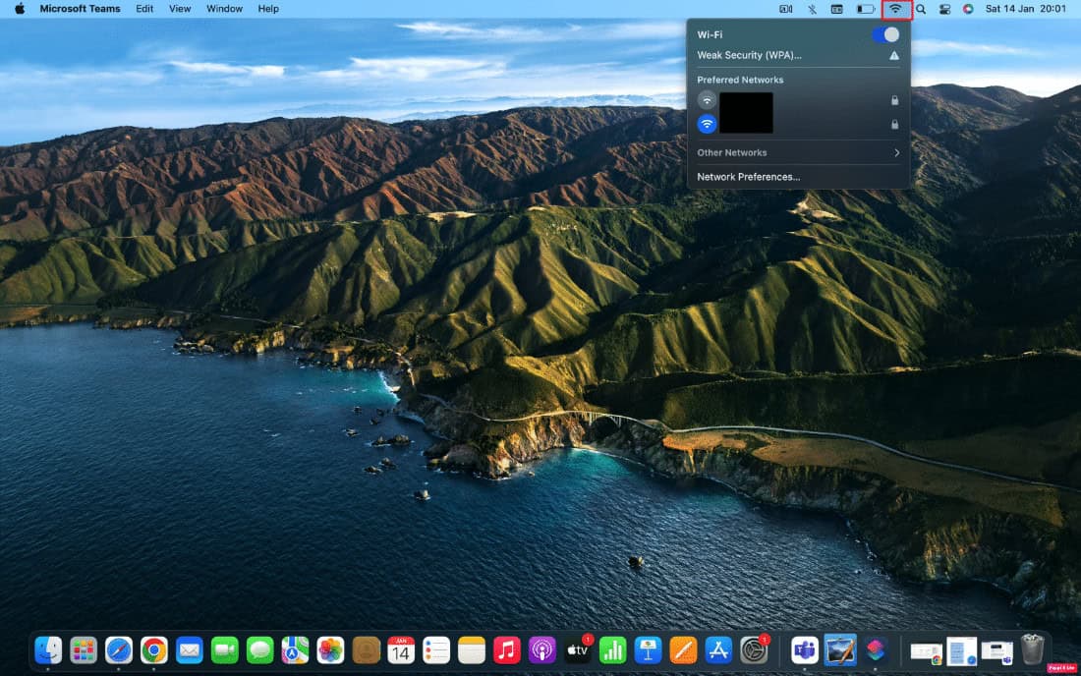
Task: Open Control Center from menu bar
Action: point(944,9)
